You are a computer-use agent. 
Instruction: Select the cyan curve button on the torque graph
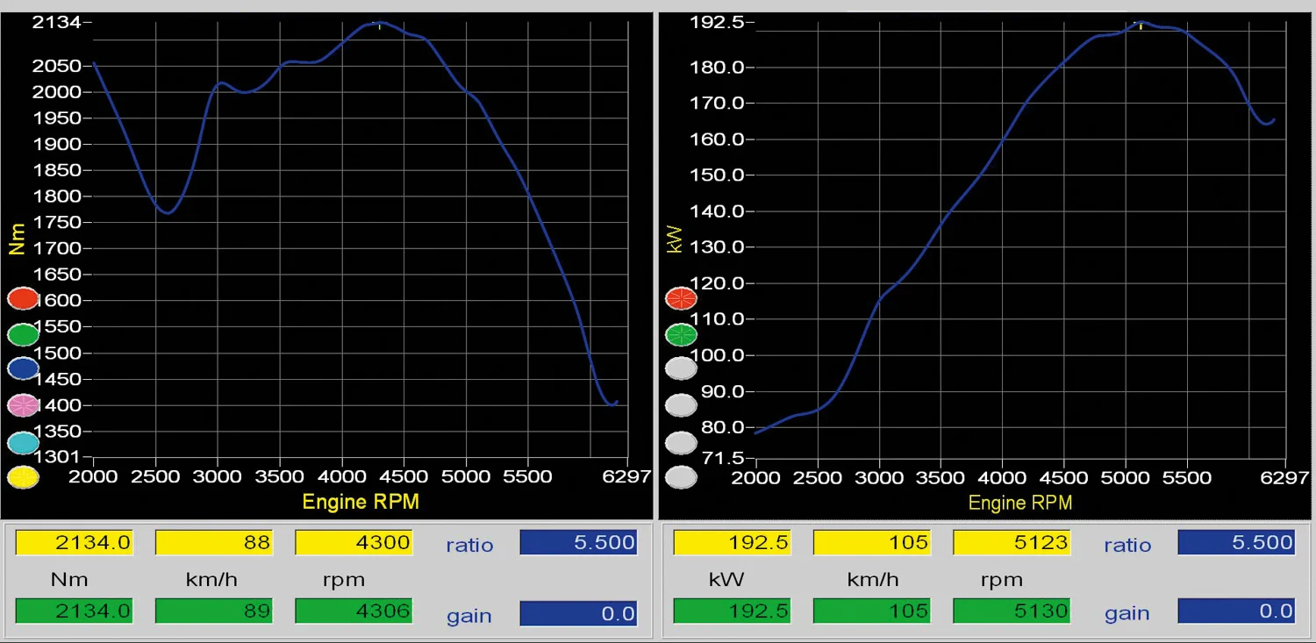[22, 442]
